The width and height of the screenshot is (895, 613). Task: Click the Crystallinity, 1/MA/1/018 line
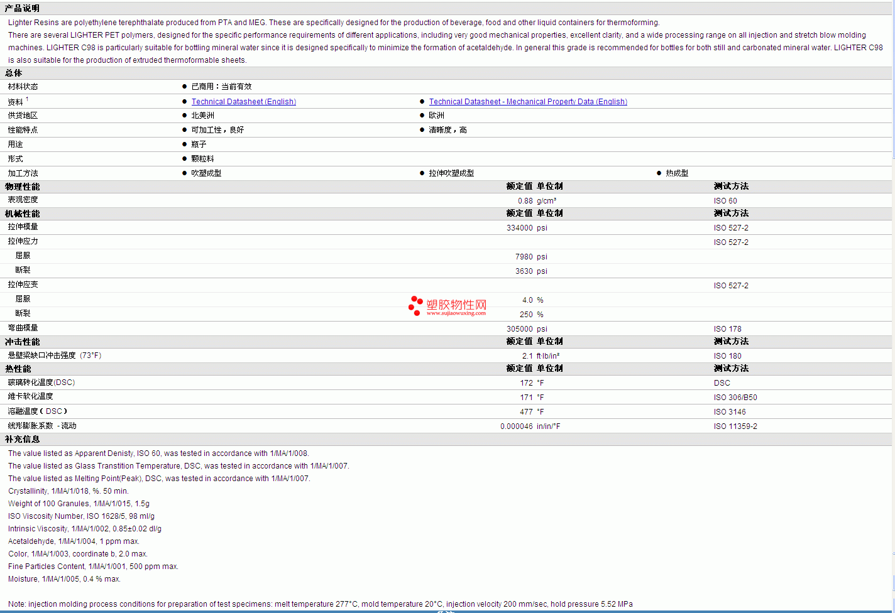point(69,491)
